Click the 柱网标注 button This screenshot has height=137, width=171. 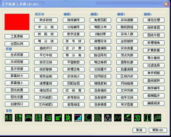pyautogui.click(x=100, y=77)
